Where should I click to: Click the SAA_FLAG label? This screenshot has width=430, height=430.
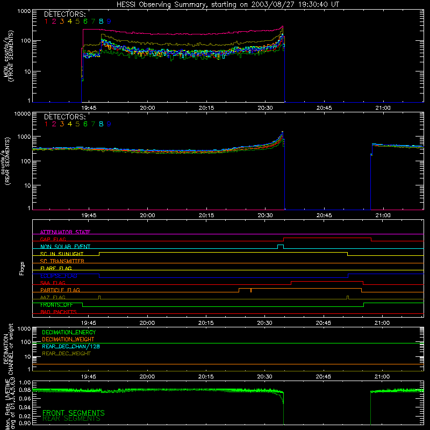pyautogui.click(x=53, y=283)
